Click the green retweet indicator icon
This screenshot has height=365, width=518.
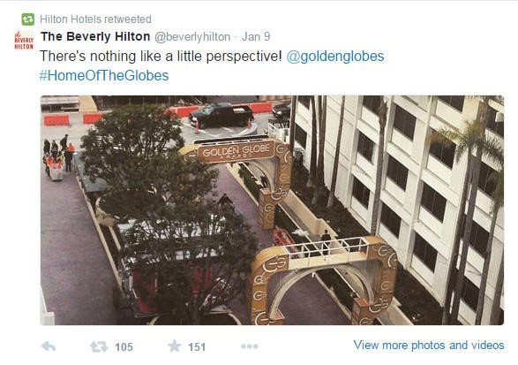(27, 19)
